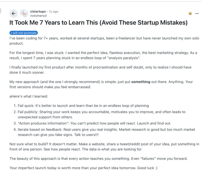The image size is (202, 175).
Task: Click the back arrow button
Action: [x=14, y=13]
